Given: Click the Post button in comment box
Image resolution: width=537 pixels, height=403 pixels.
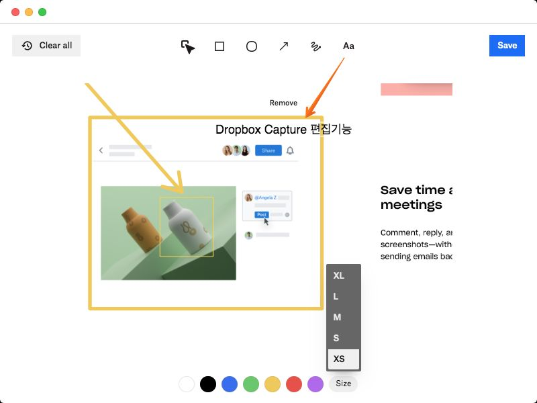Looking at the screenshot, I should (x=262, y=215).
